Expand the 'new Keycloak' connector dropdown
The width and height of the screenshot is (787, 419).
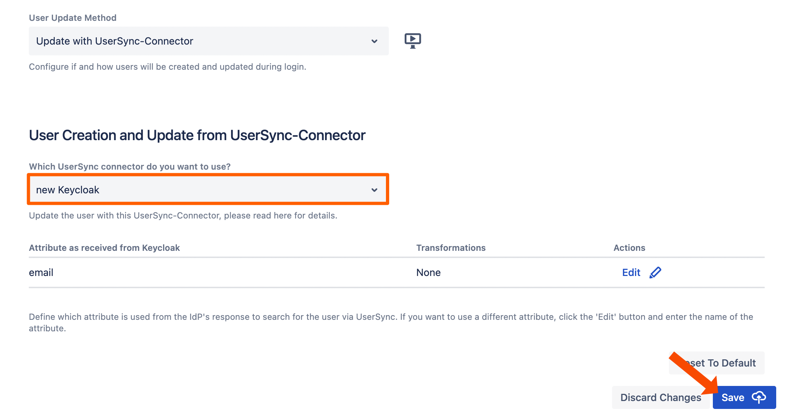point(202,190)
